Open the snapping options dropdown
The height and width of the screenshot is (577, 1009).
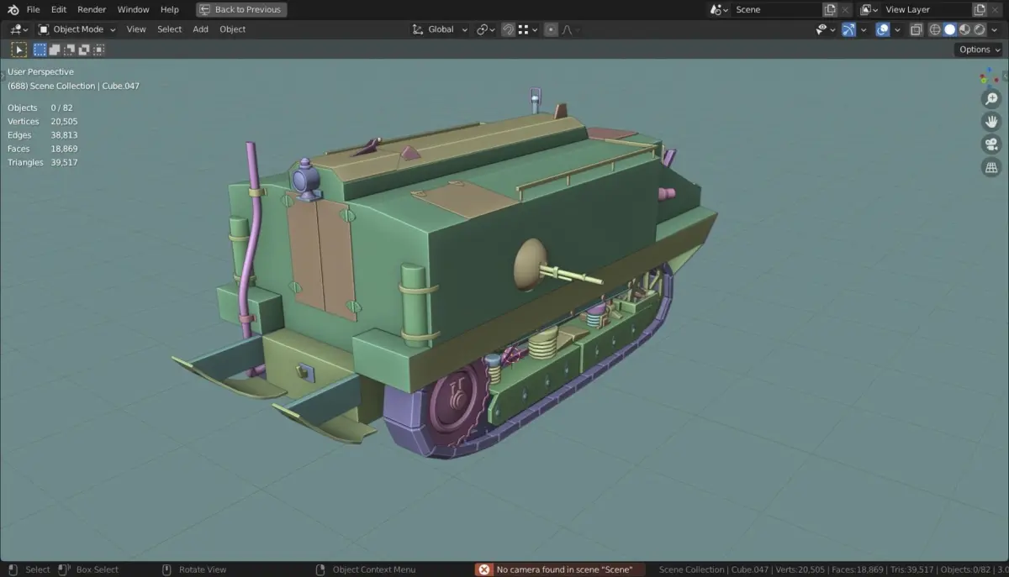tap(528, 29)
